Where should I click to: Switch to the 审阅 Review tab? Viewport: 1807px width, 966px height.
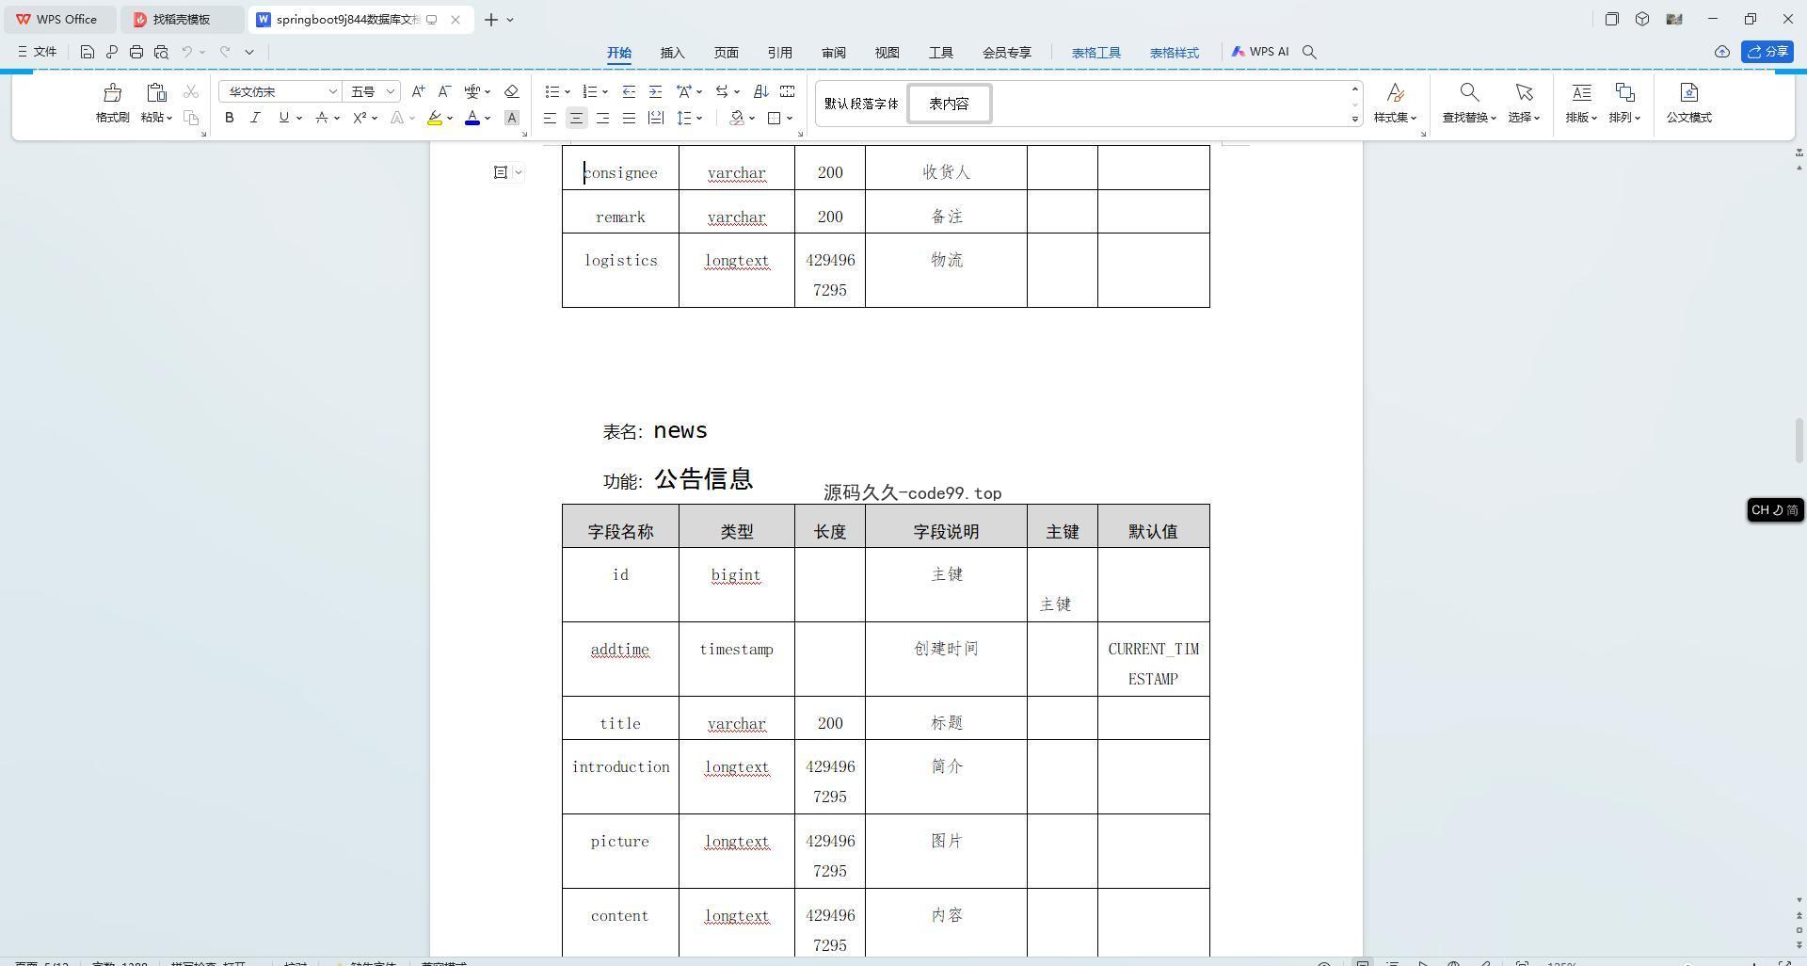(x=833, y=53)
